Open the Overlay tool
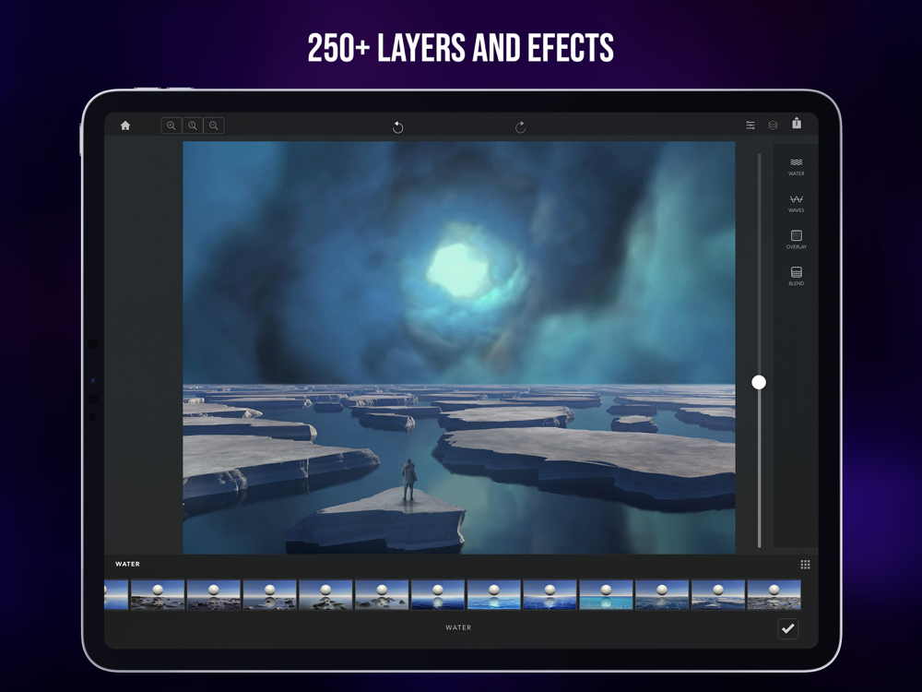922x692 pixels. point(797,240)
